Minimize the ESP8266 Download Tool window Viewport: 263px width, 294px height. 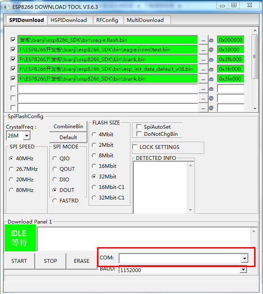coord(222,5)
